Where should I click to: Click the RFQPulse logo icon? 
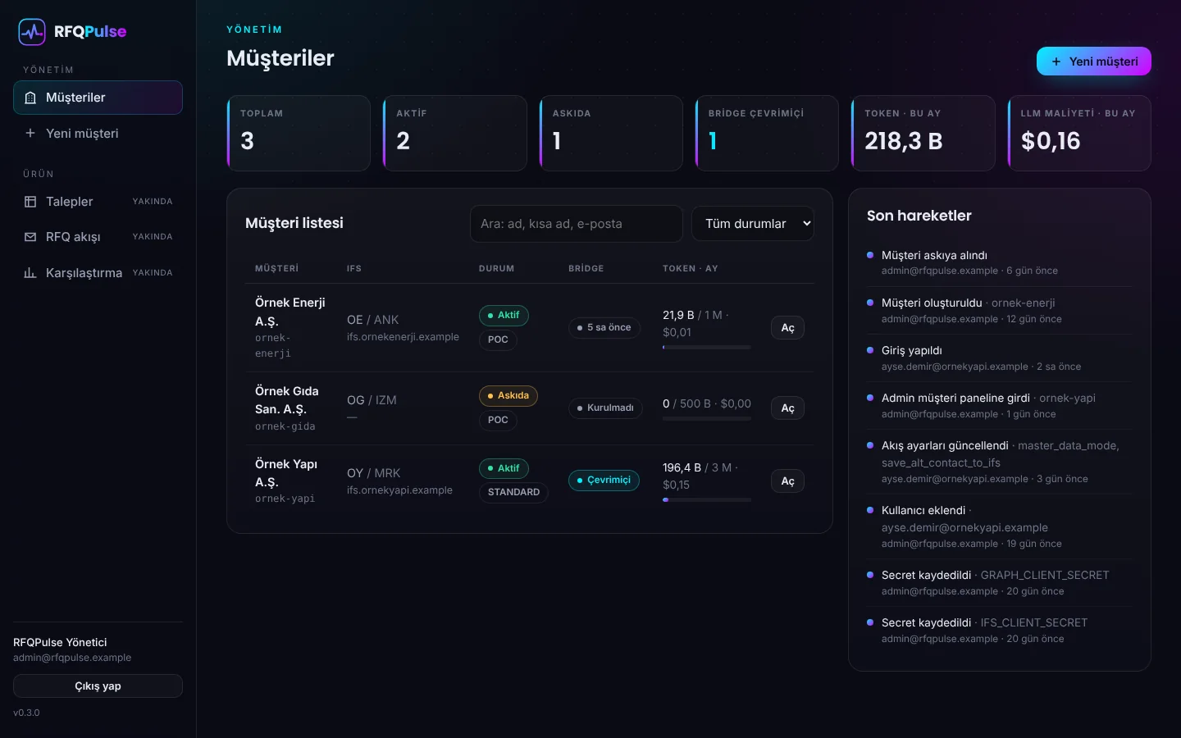pyautogui.click(x=32, y=32)
